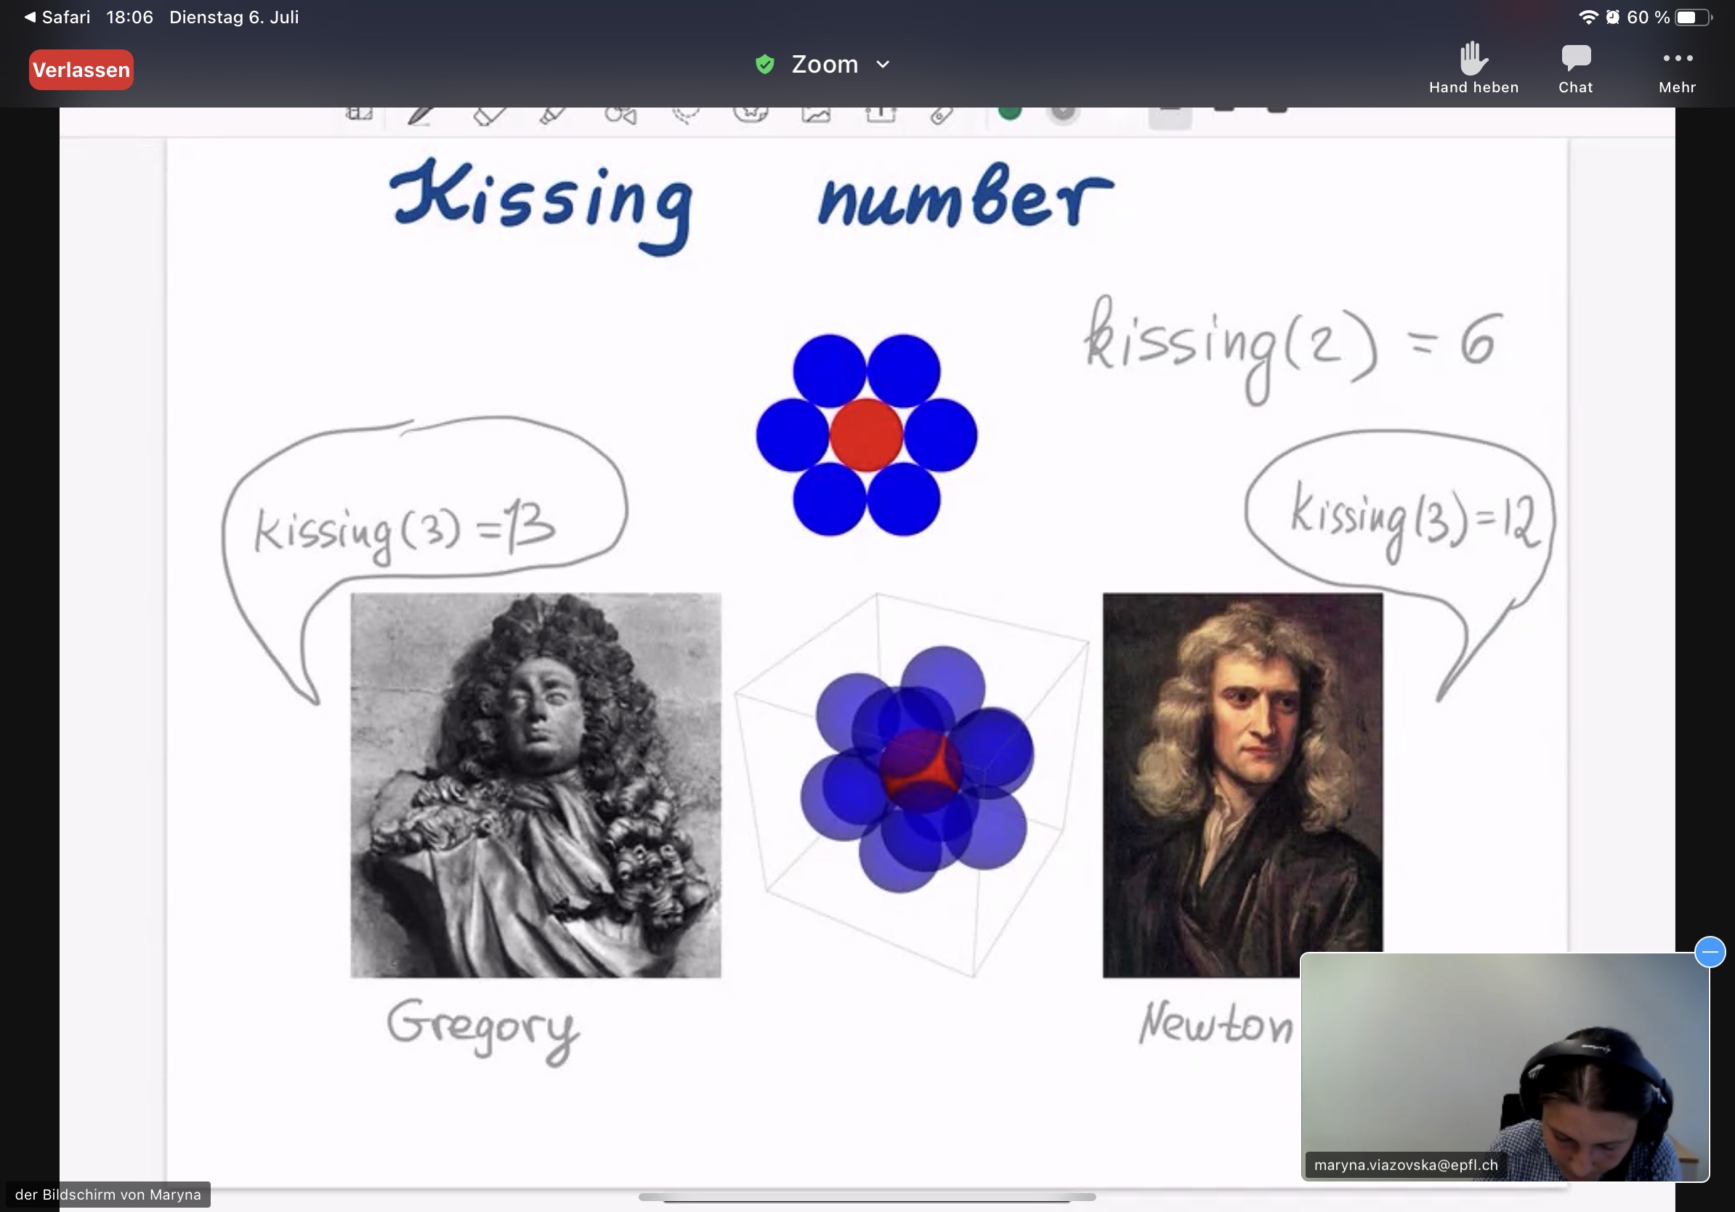Expand the Zoom meeting info dropdown

click(x=883, y=65)
